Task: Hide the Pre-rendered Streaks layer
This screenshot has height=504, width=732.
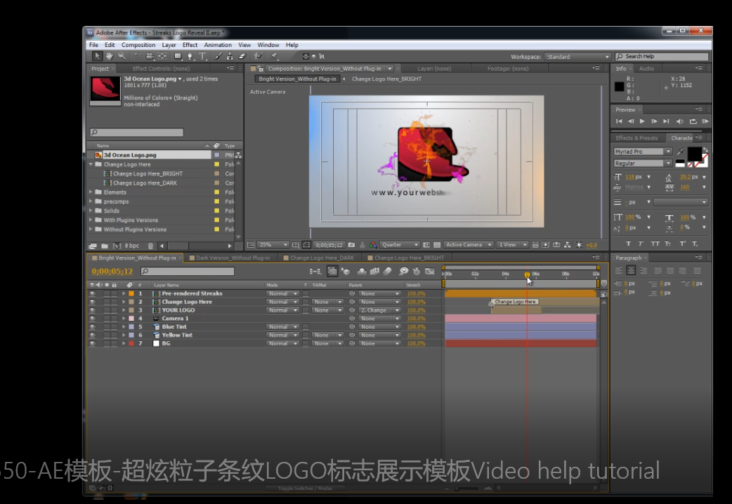Action: [92, 293]
